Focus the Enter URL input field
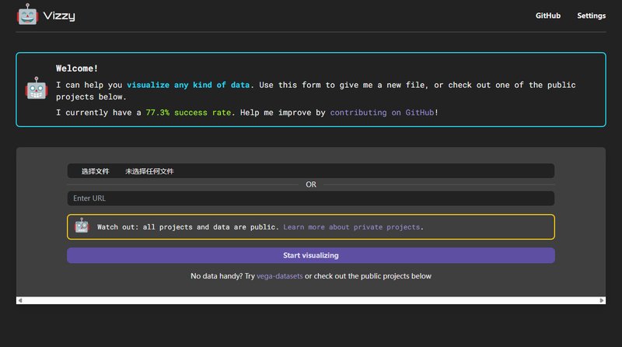The width and height of the screenshot is (622, 347). click(311, 198)
